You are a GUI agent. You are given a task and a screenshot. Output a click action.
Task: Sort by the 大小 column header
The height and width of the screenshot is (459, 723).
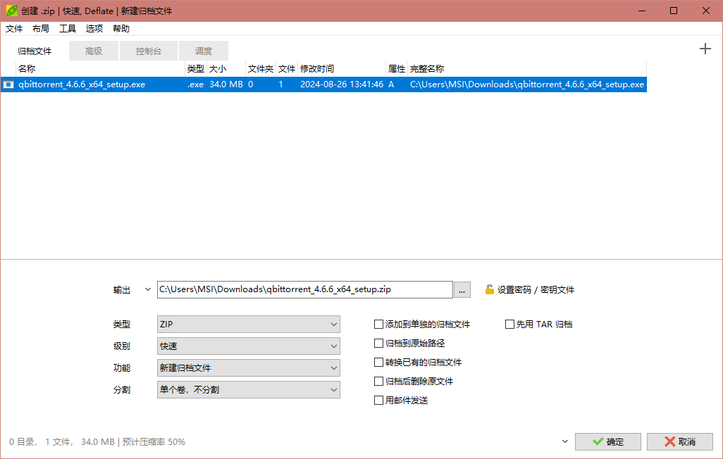point(226,69)
